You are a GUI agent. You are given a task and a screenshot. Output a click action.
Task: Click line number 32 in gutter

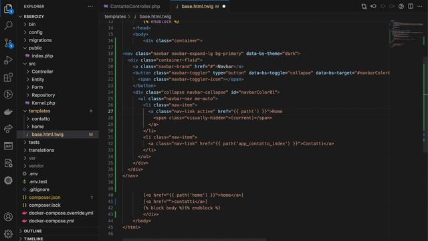(x=110, y=144)
